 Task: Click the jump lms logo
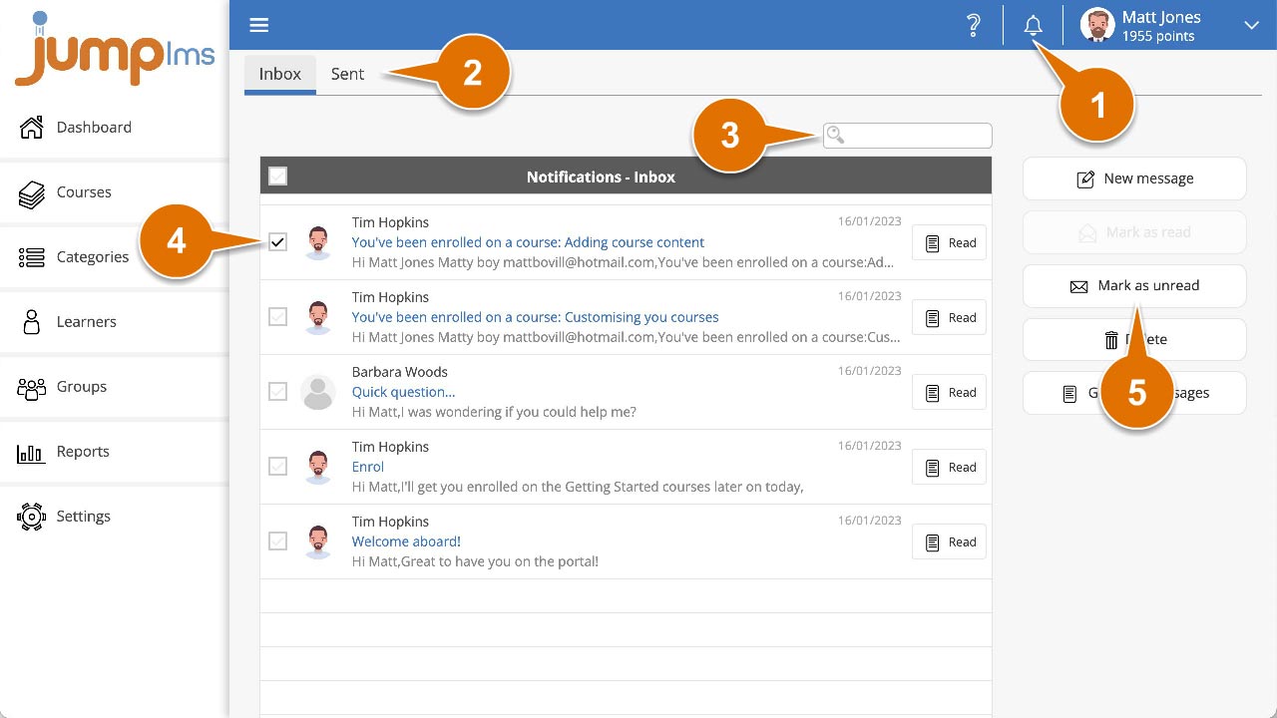[x=115, y=50]
